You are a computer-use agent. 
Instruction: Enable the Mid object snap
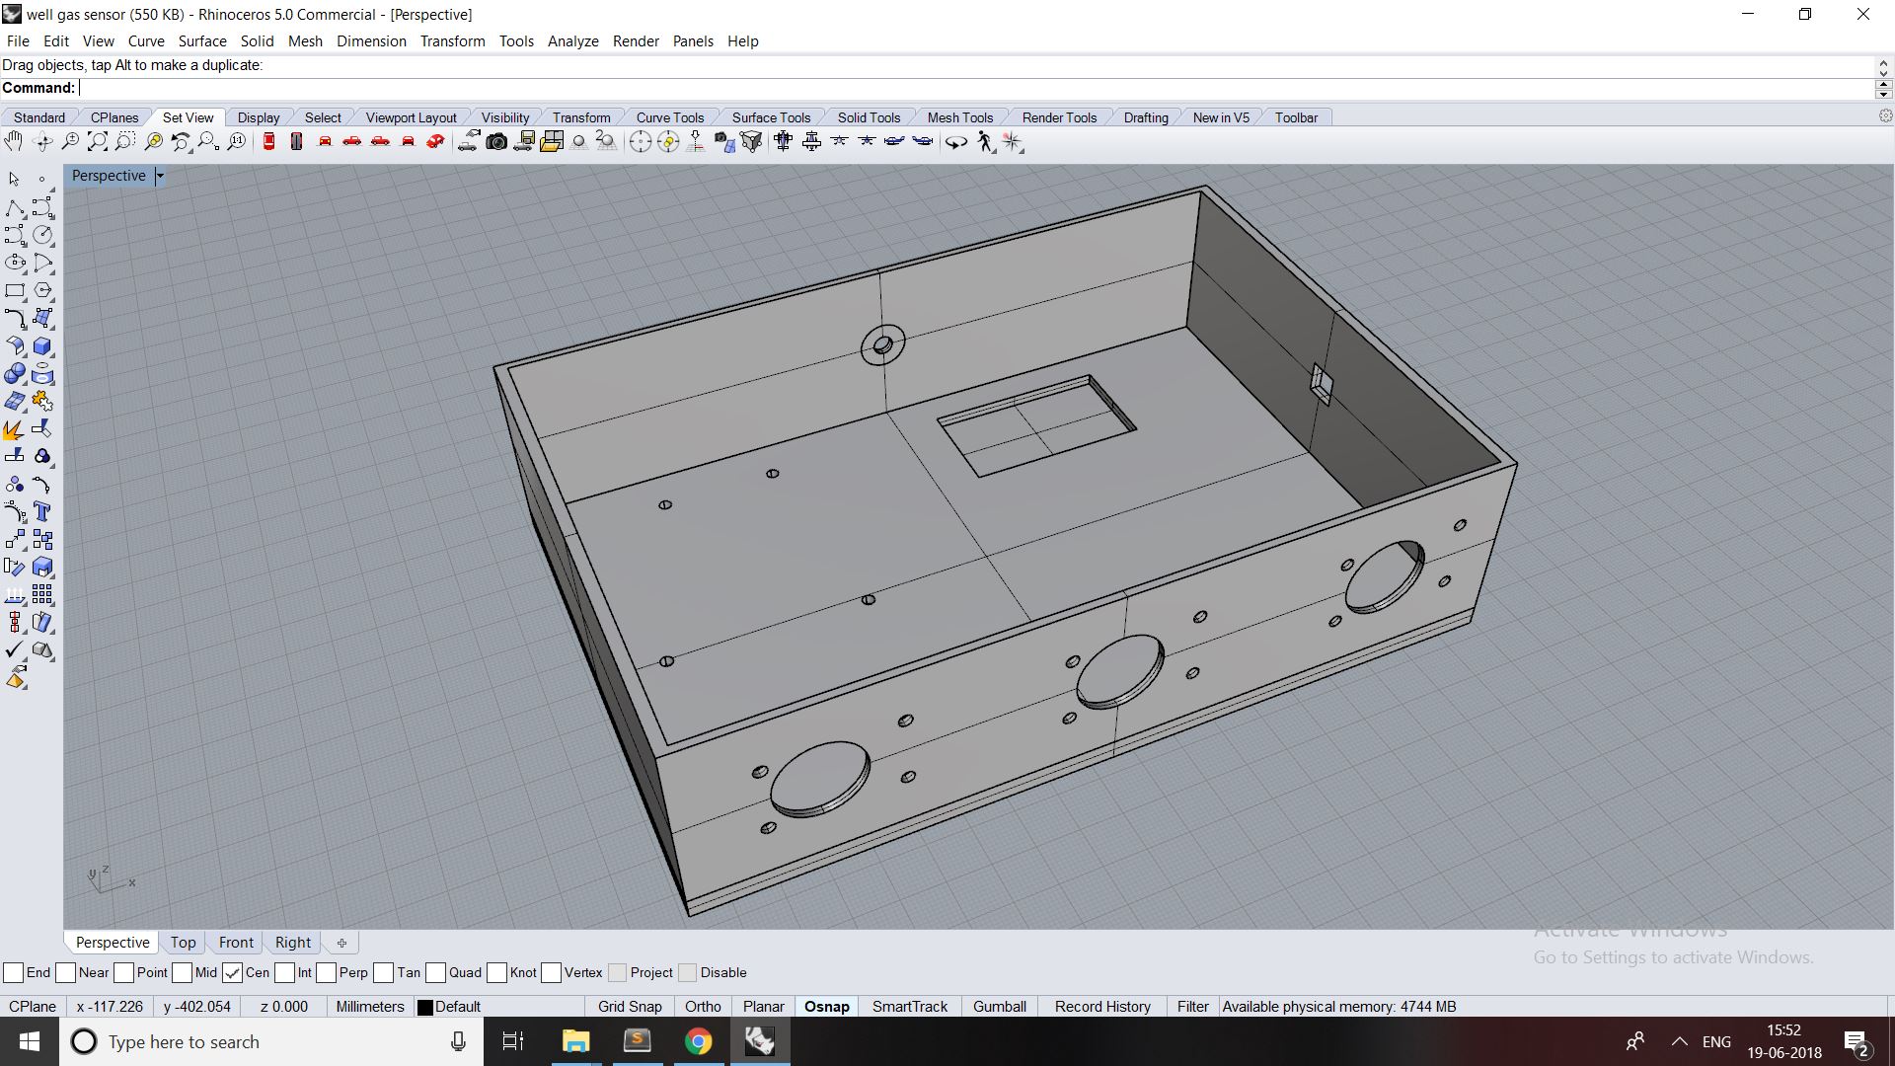[183, 972]
